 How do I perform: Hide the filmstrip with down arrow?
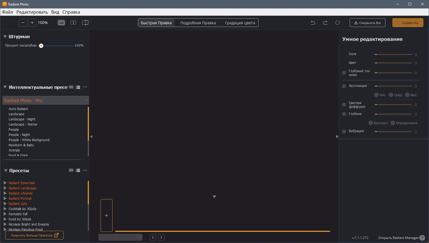click(214, 197)
